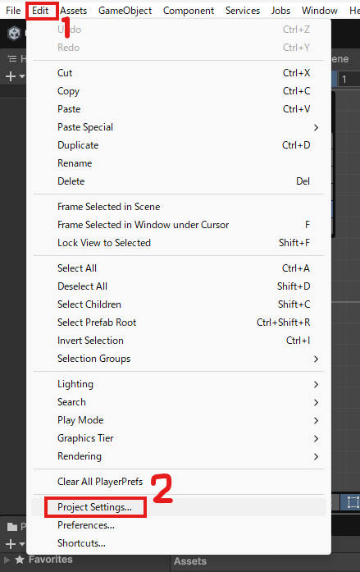The image size is (360, 572).
Task: Open the GameObject menu
Action: tap(125, 11)
